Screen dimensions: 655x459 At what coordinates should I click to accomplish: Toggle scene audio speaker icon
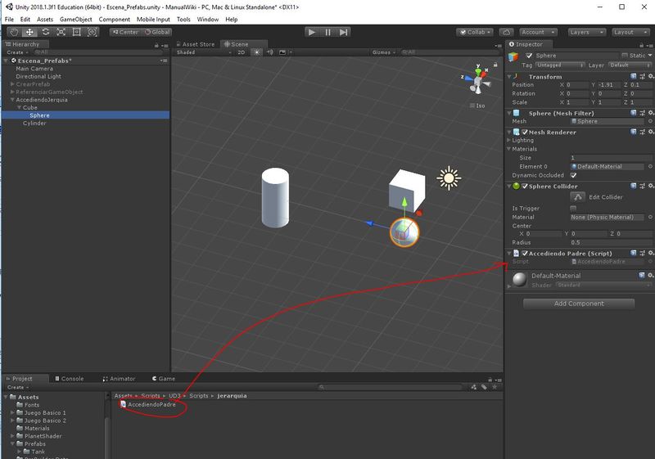[x=270, y=52]
